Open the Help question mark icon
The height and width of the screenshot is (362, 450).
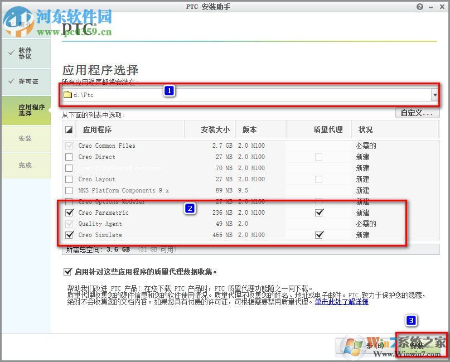419,7
